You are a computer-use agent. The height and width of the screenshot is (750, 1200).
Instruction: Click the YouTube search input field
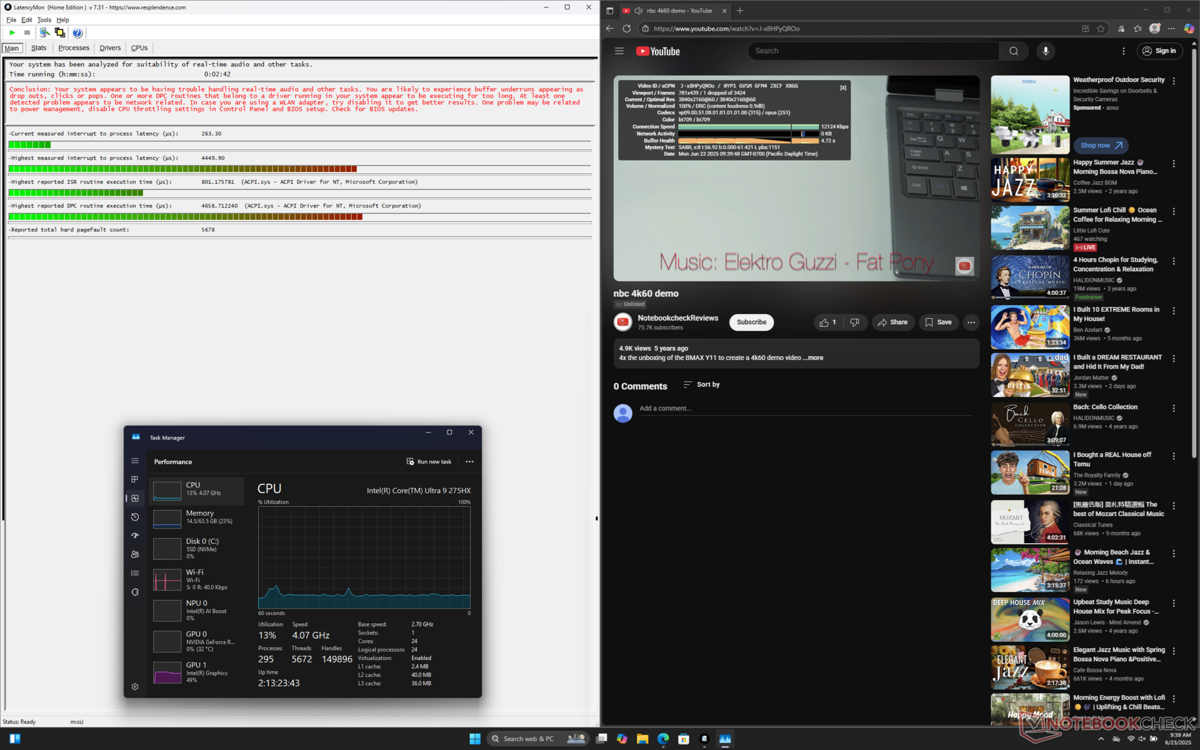coord(872,51)
